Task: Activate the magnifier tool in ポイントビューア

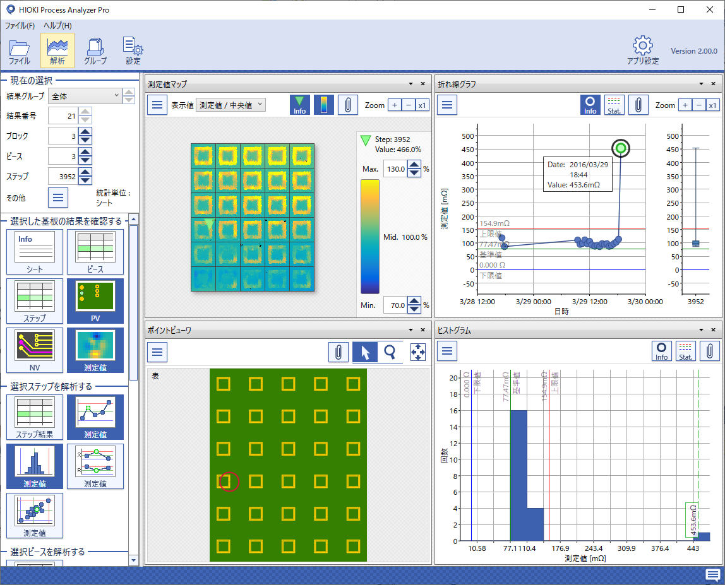Action: point(390,352)
